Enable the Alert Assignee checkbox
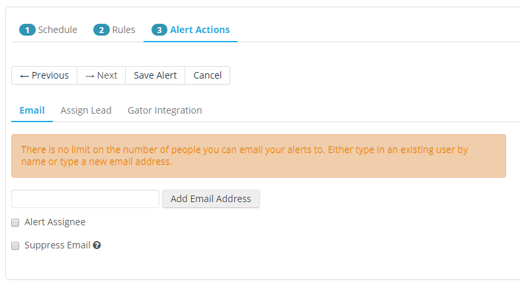 [x=15, y=223]
